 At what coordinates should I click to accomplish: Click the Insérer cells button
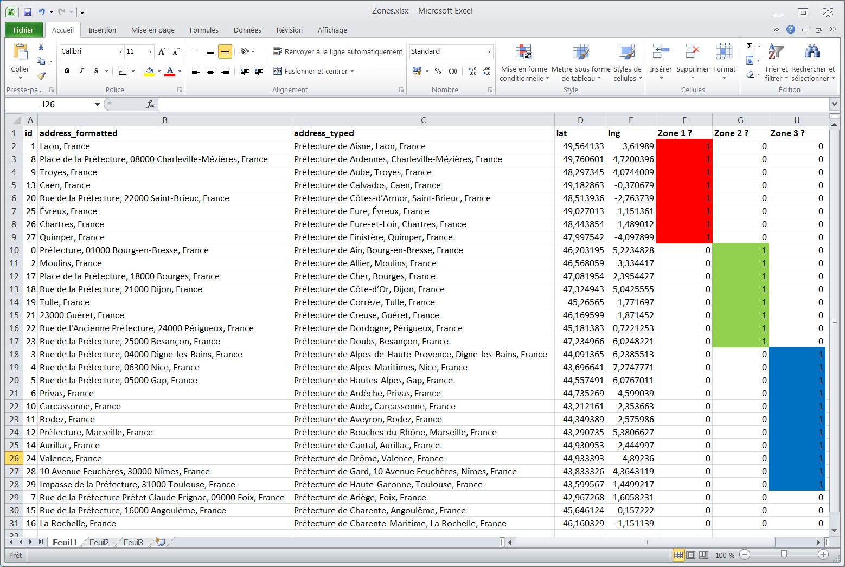pos(661,62)
